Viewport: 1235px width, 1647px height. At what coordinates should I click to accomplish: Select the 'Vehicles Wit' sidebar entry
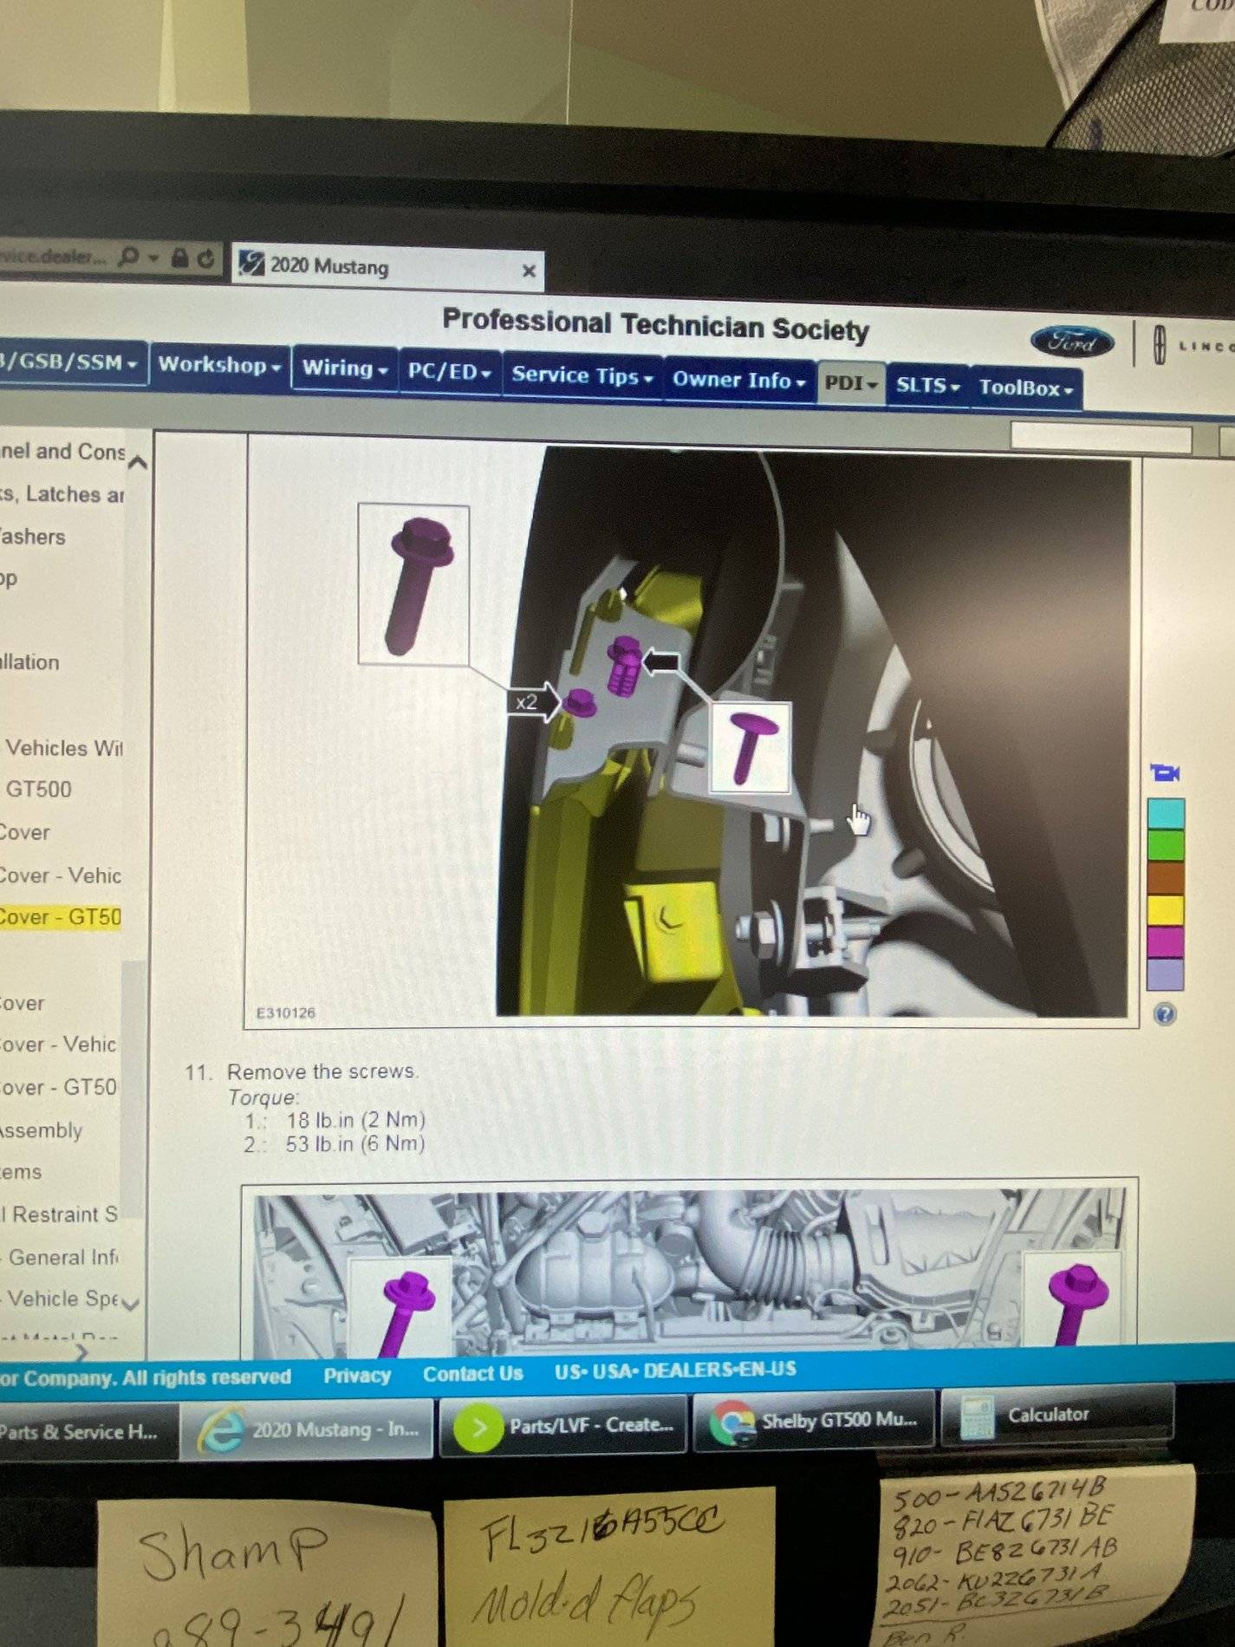point(63,747)
